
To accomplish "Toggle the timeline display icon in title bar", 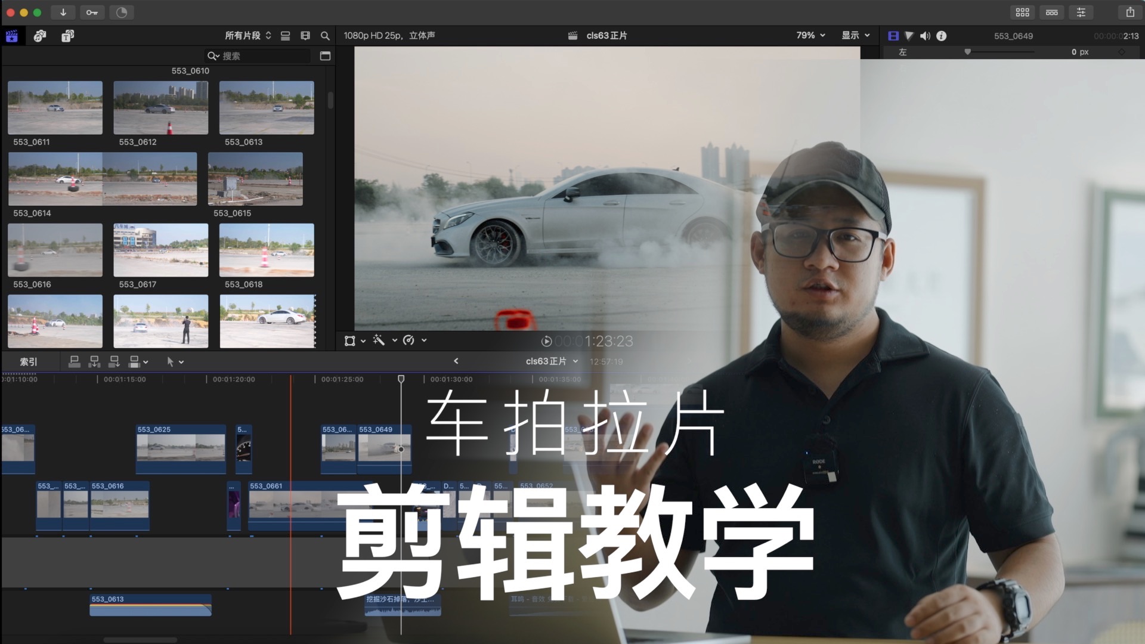I will coord(1052,12).
